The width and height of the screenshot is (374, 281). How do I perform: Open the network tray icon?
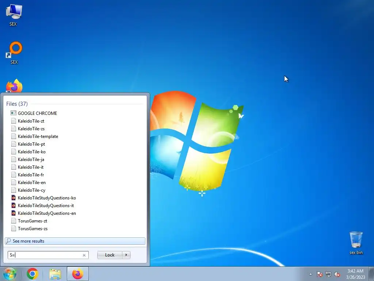pos(328,274)
